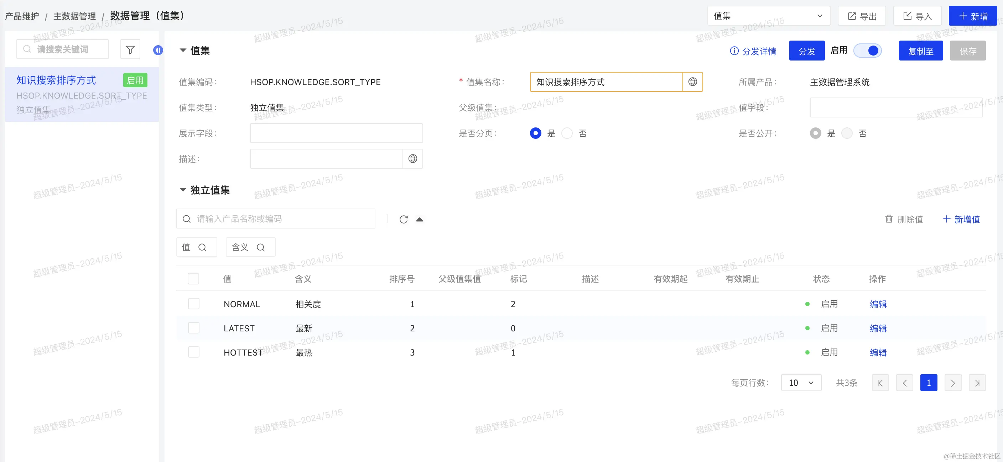Focus the 展示字段 input field
Image resolution: width=1003 pixels, height=462 pixels.
coord(336,133)
